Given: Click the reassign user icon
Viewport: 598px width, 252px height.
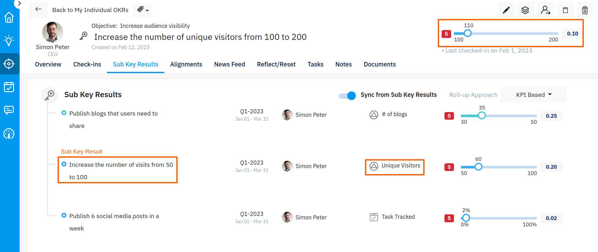Looking at the screenshot, I should (545, 10).
